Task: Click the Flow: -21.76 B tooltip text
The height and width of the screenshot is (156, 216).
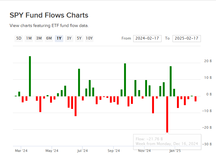Action: (x=149, y=139)
